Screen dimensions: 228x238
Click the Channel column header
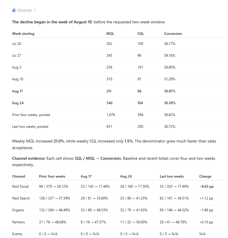point(18,176)
